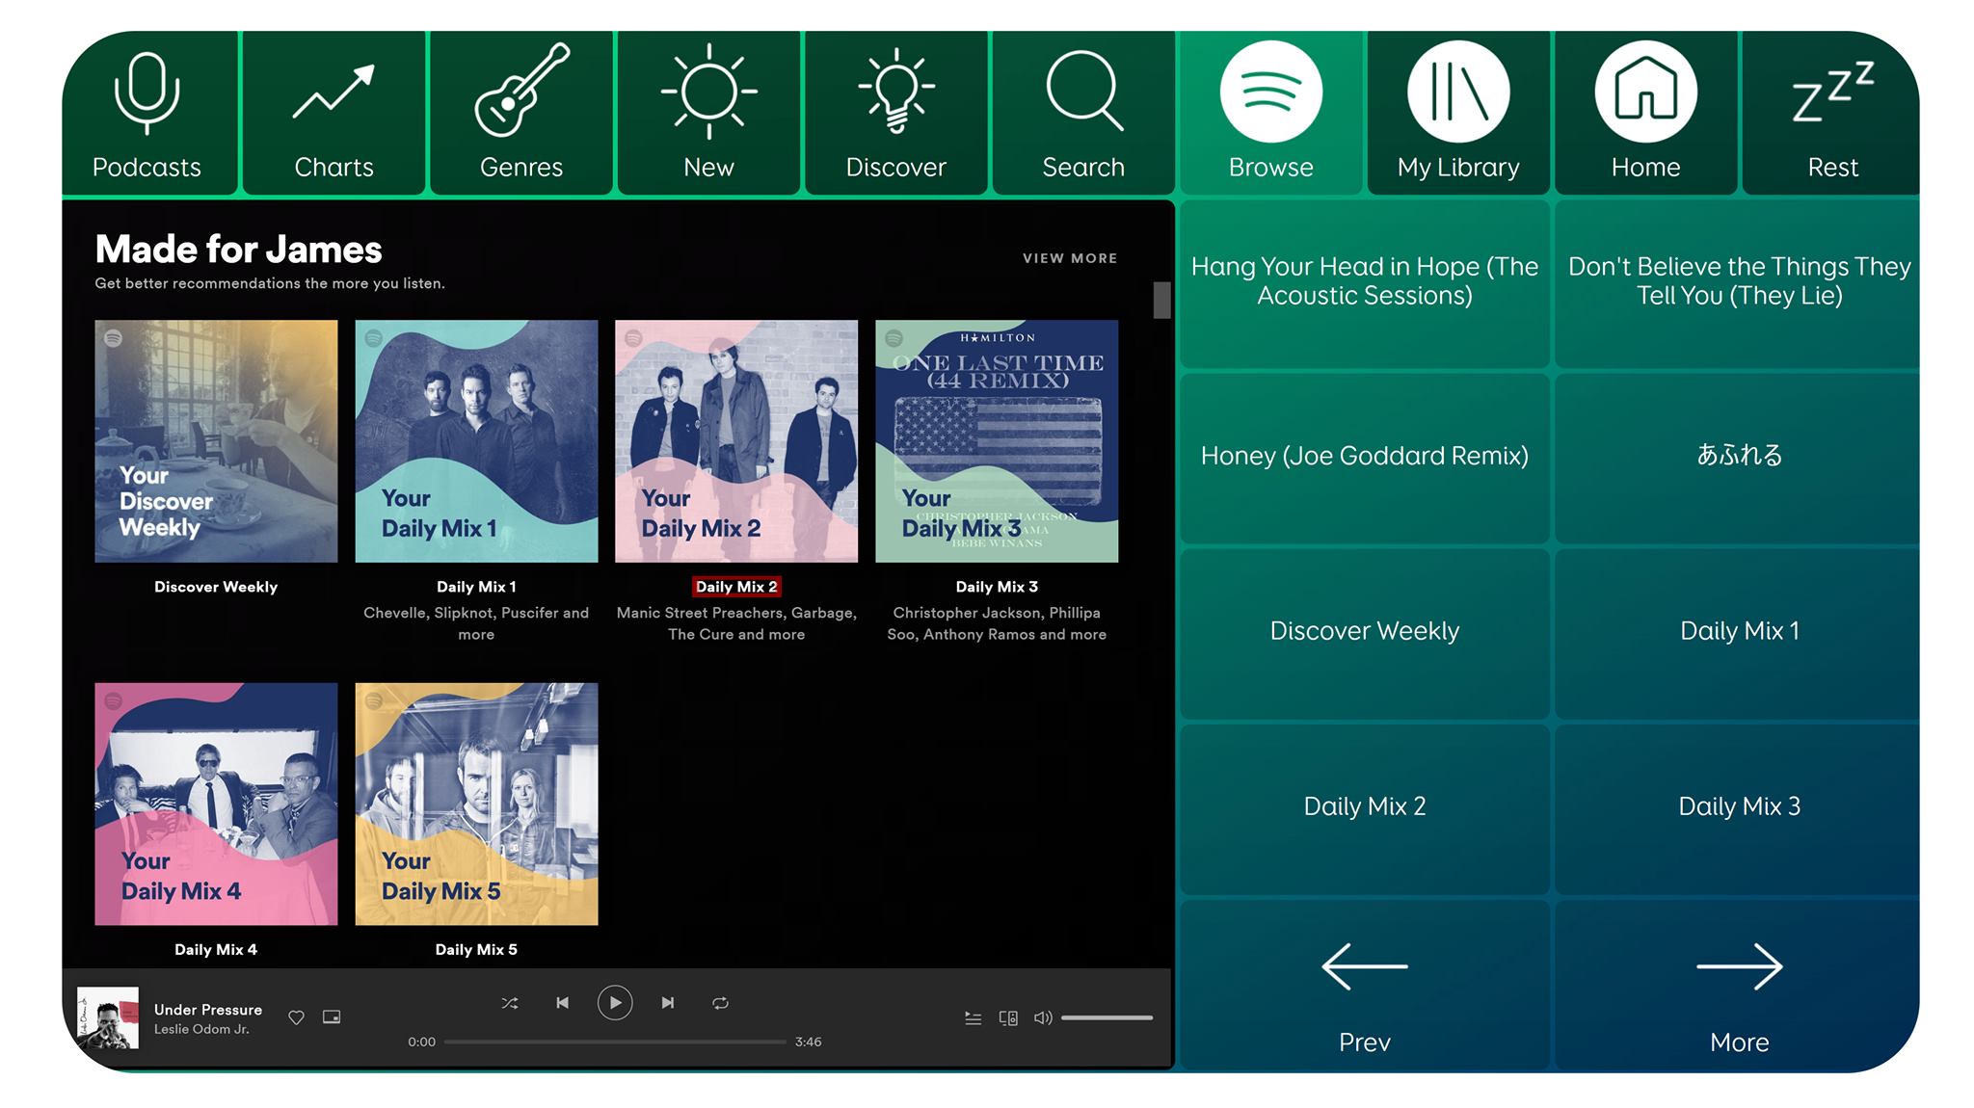The image size is (1974, 1108).
Task: Click the Daily Mix 1 title text
Action: coord(476,587)
